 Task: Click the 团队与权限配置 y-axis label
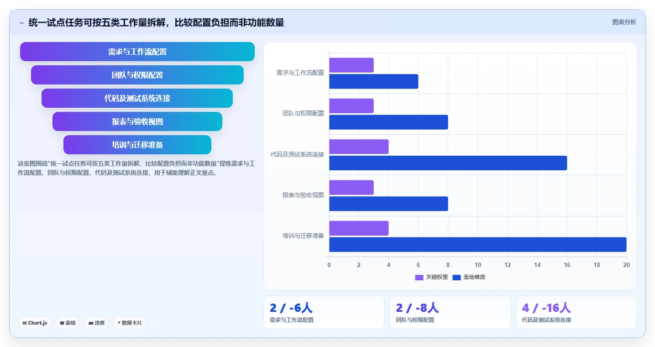pyautogui.click(x=303, y=113)
